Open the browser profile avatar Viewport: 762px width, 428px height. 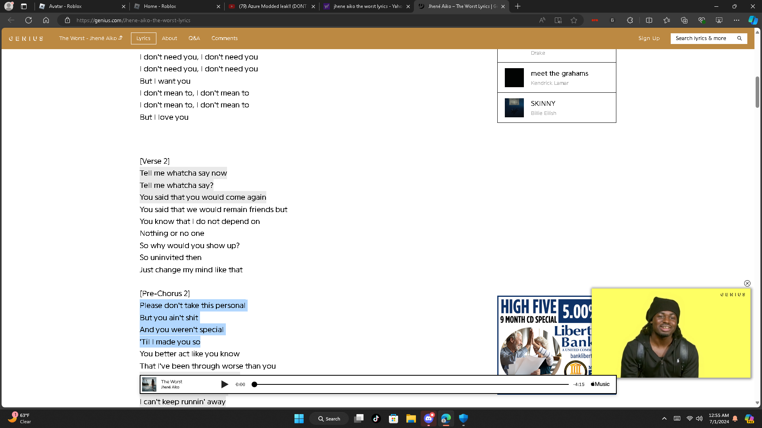[x=9, y=6]
